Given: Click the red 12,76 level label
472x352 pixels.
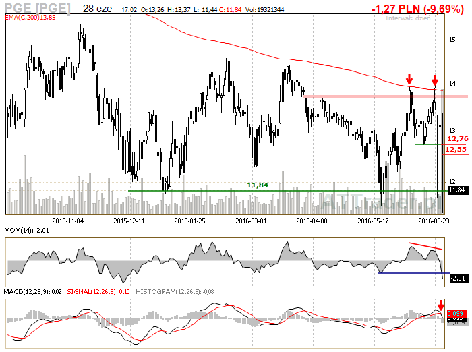Looking at the screenshot, I should click(x=458, y=138).
